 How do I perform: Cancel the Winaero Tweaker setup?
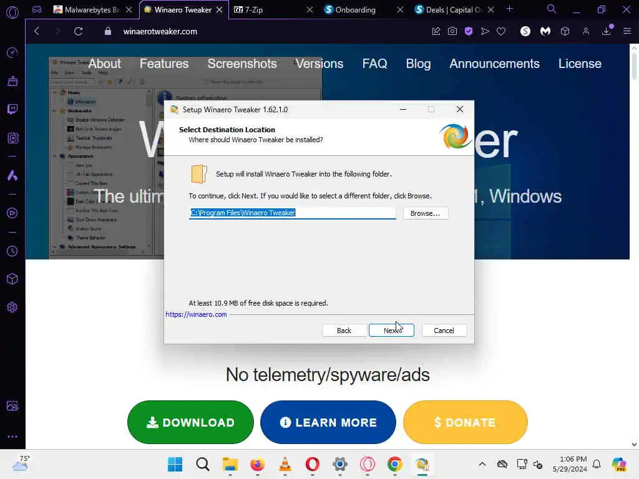(444, 331)
